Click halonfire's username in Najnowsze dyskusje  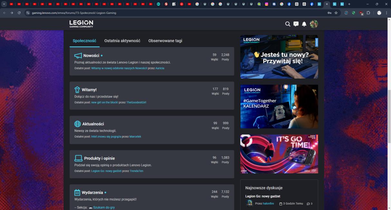coord(269,203)
